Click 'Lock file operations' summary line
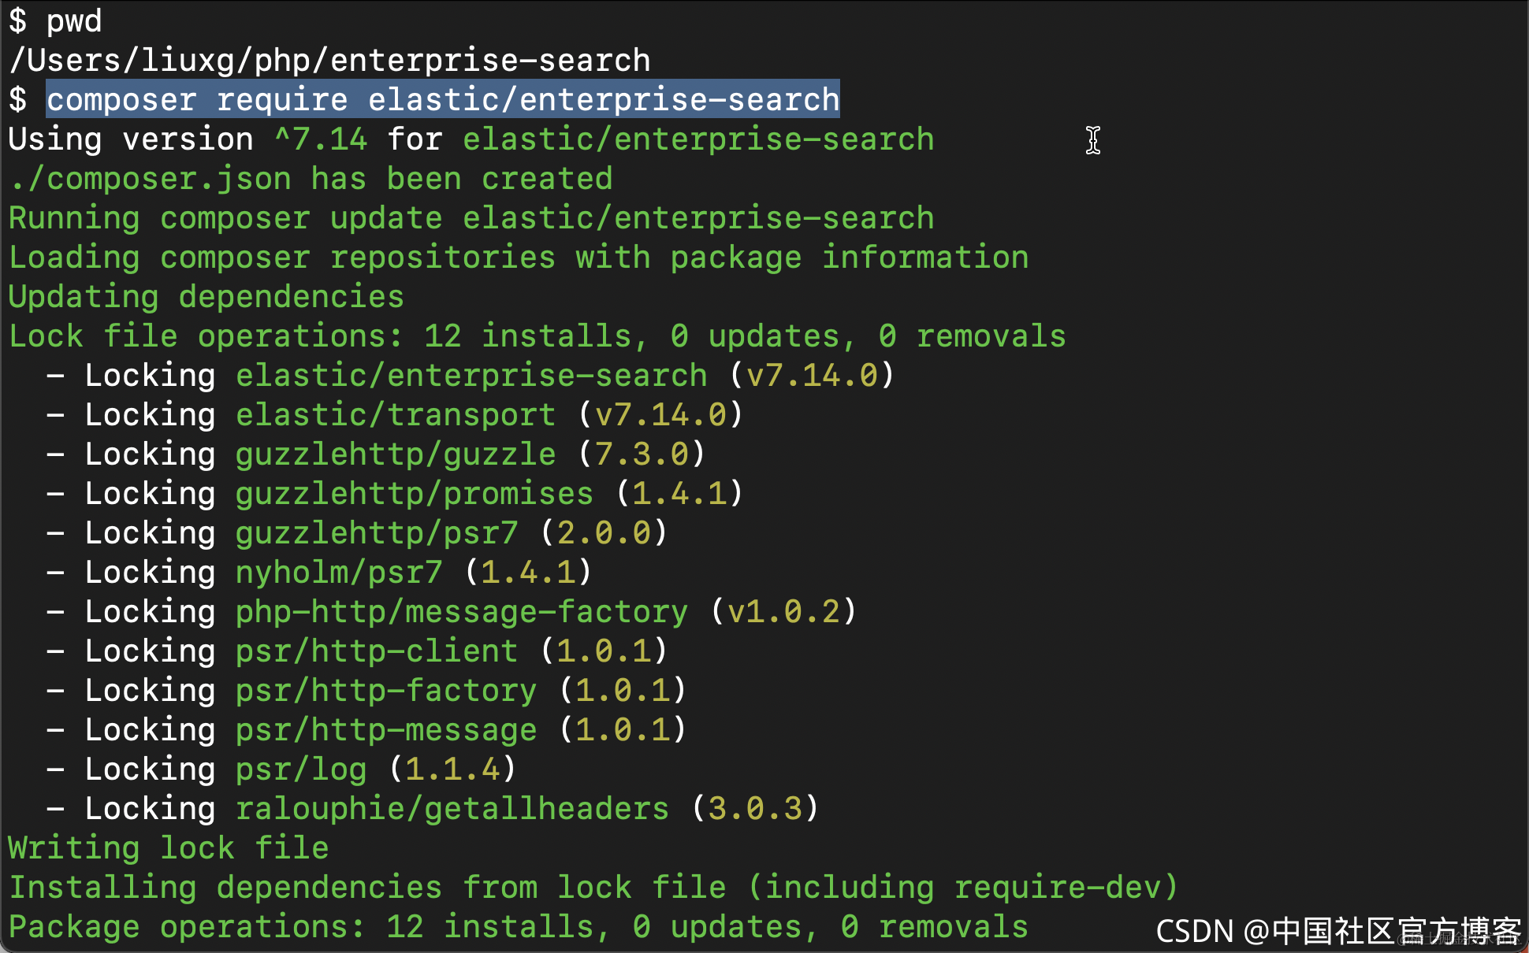1529x953 pixels. coord(537,336)
